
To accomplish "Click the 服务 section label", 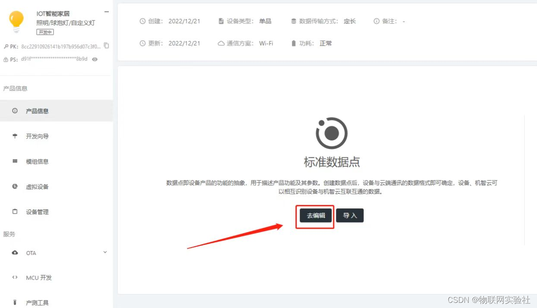I will click(x=9, y=234).
